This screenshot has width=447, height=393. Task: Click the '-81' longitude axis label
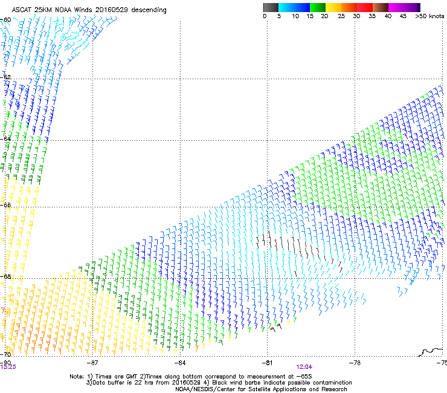(267, 362)
